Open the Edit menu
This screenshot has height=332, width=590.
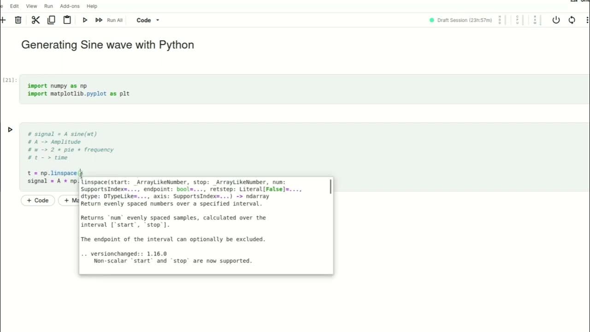point(14,6)
